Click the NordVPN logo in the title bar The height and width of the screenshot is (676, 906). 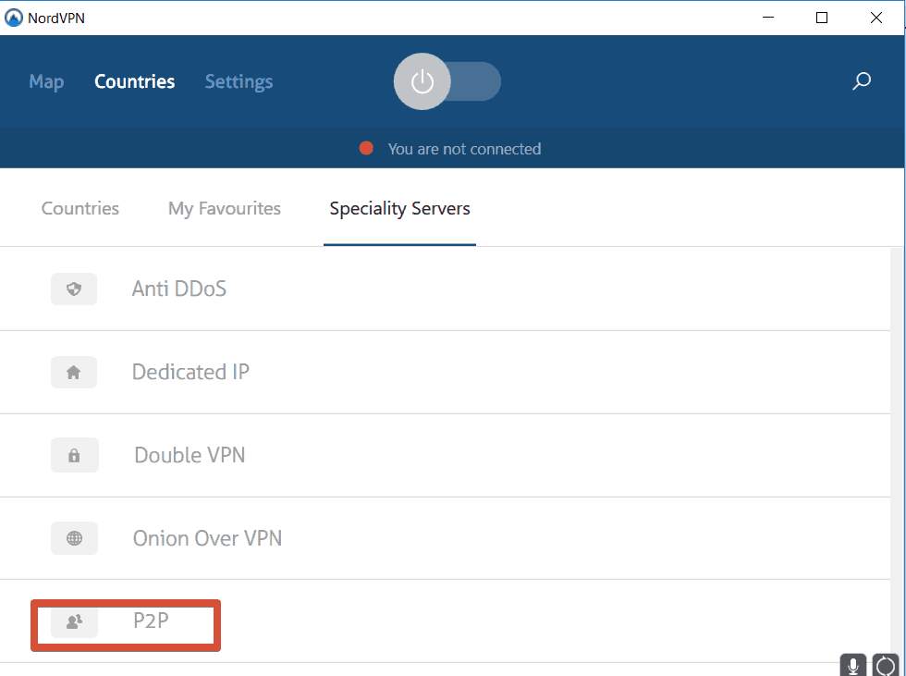tap(13, 18)
